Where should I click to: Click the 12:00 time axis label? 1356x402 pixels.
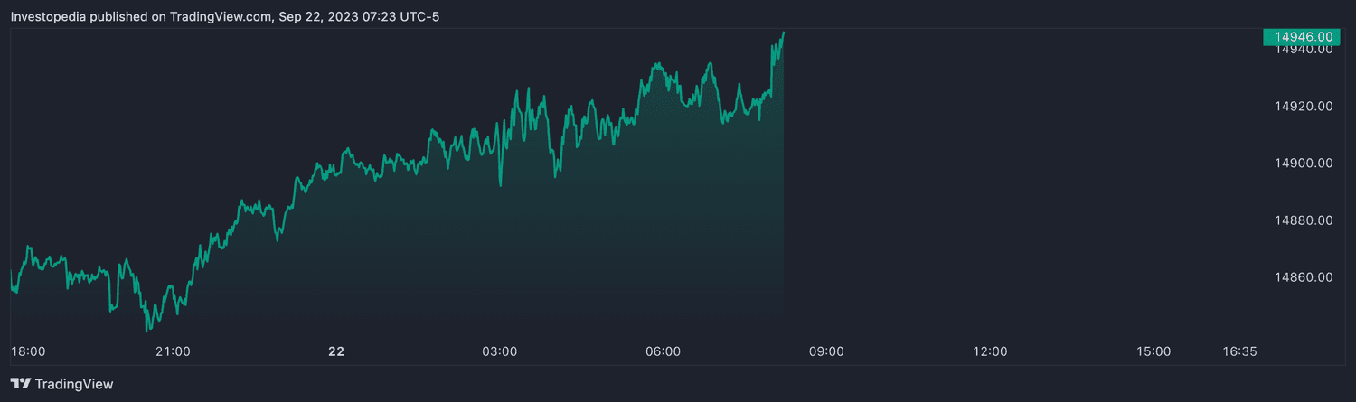coord(990,351)
